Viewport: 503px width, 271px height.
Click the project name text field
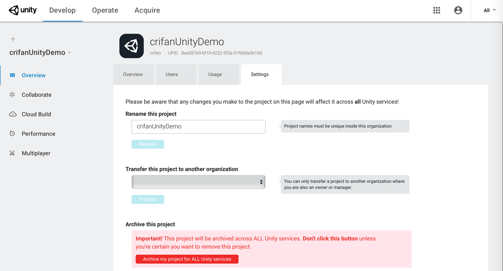(x=198, y=127)
